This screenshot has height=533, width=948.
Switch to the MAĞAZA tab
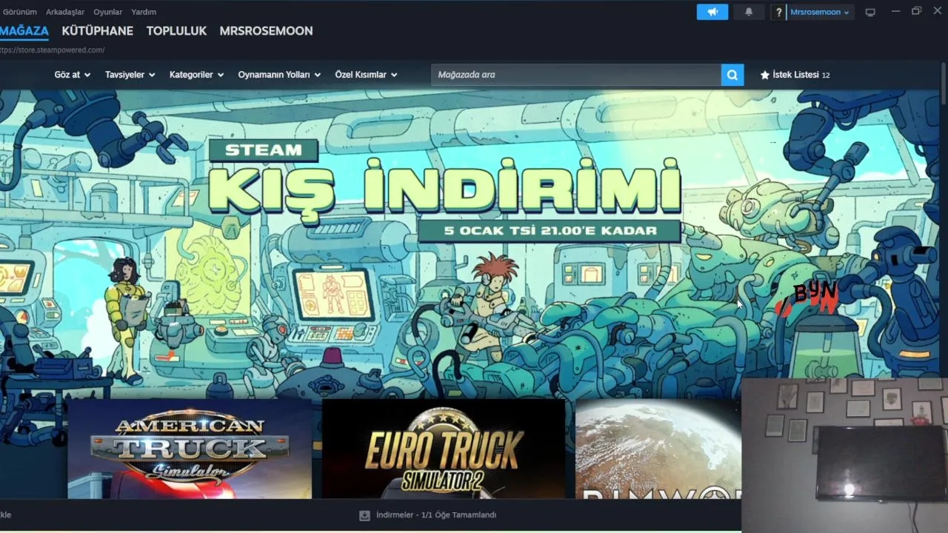click(x=24, y=31)
